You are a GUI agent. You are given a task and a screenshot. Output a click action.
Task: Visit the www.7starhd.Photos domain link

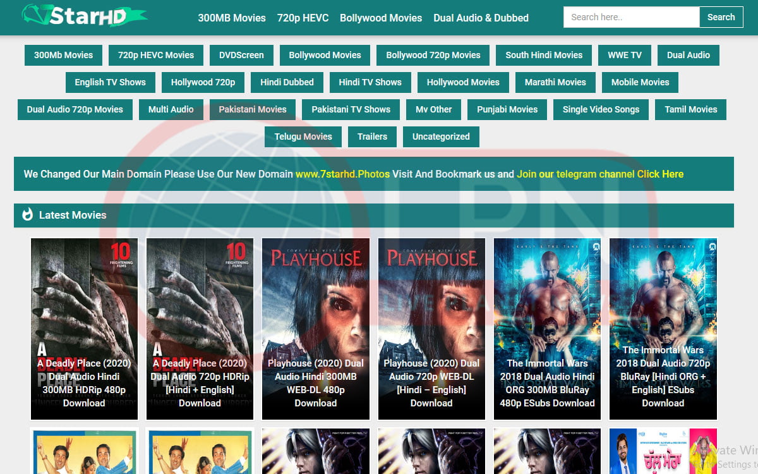coord(342,174)
